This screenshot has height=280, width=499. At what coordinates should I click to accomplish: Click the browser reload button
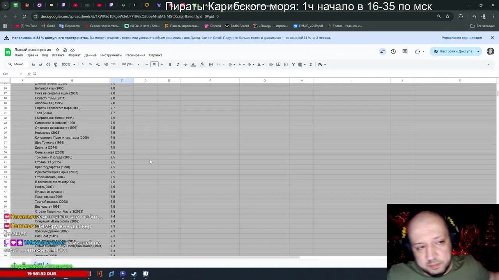coord(24,16)
